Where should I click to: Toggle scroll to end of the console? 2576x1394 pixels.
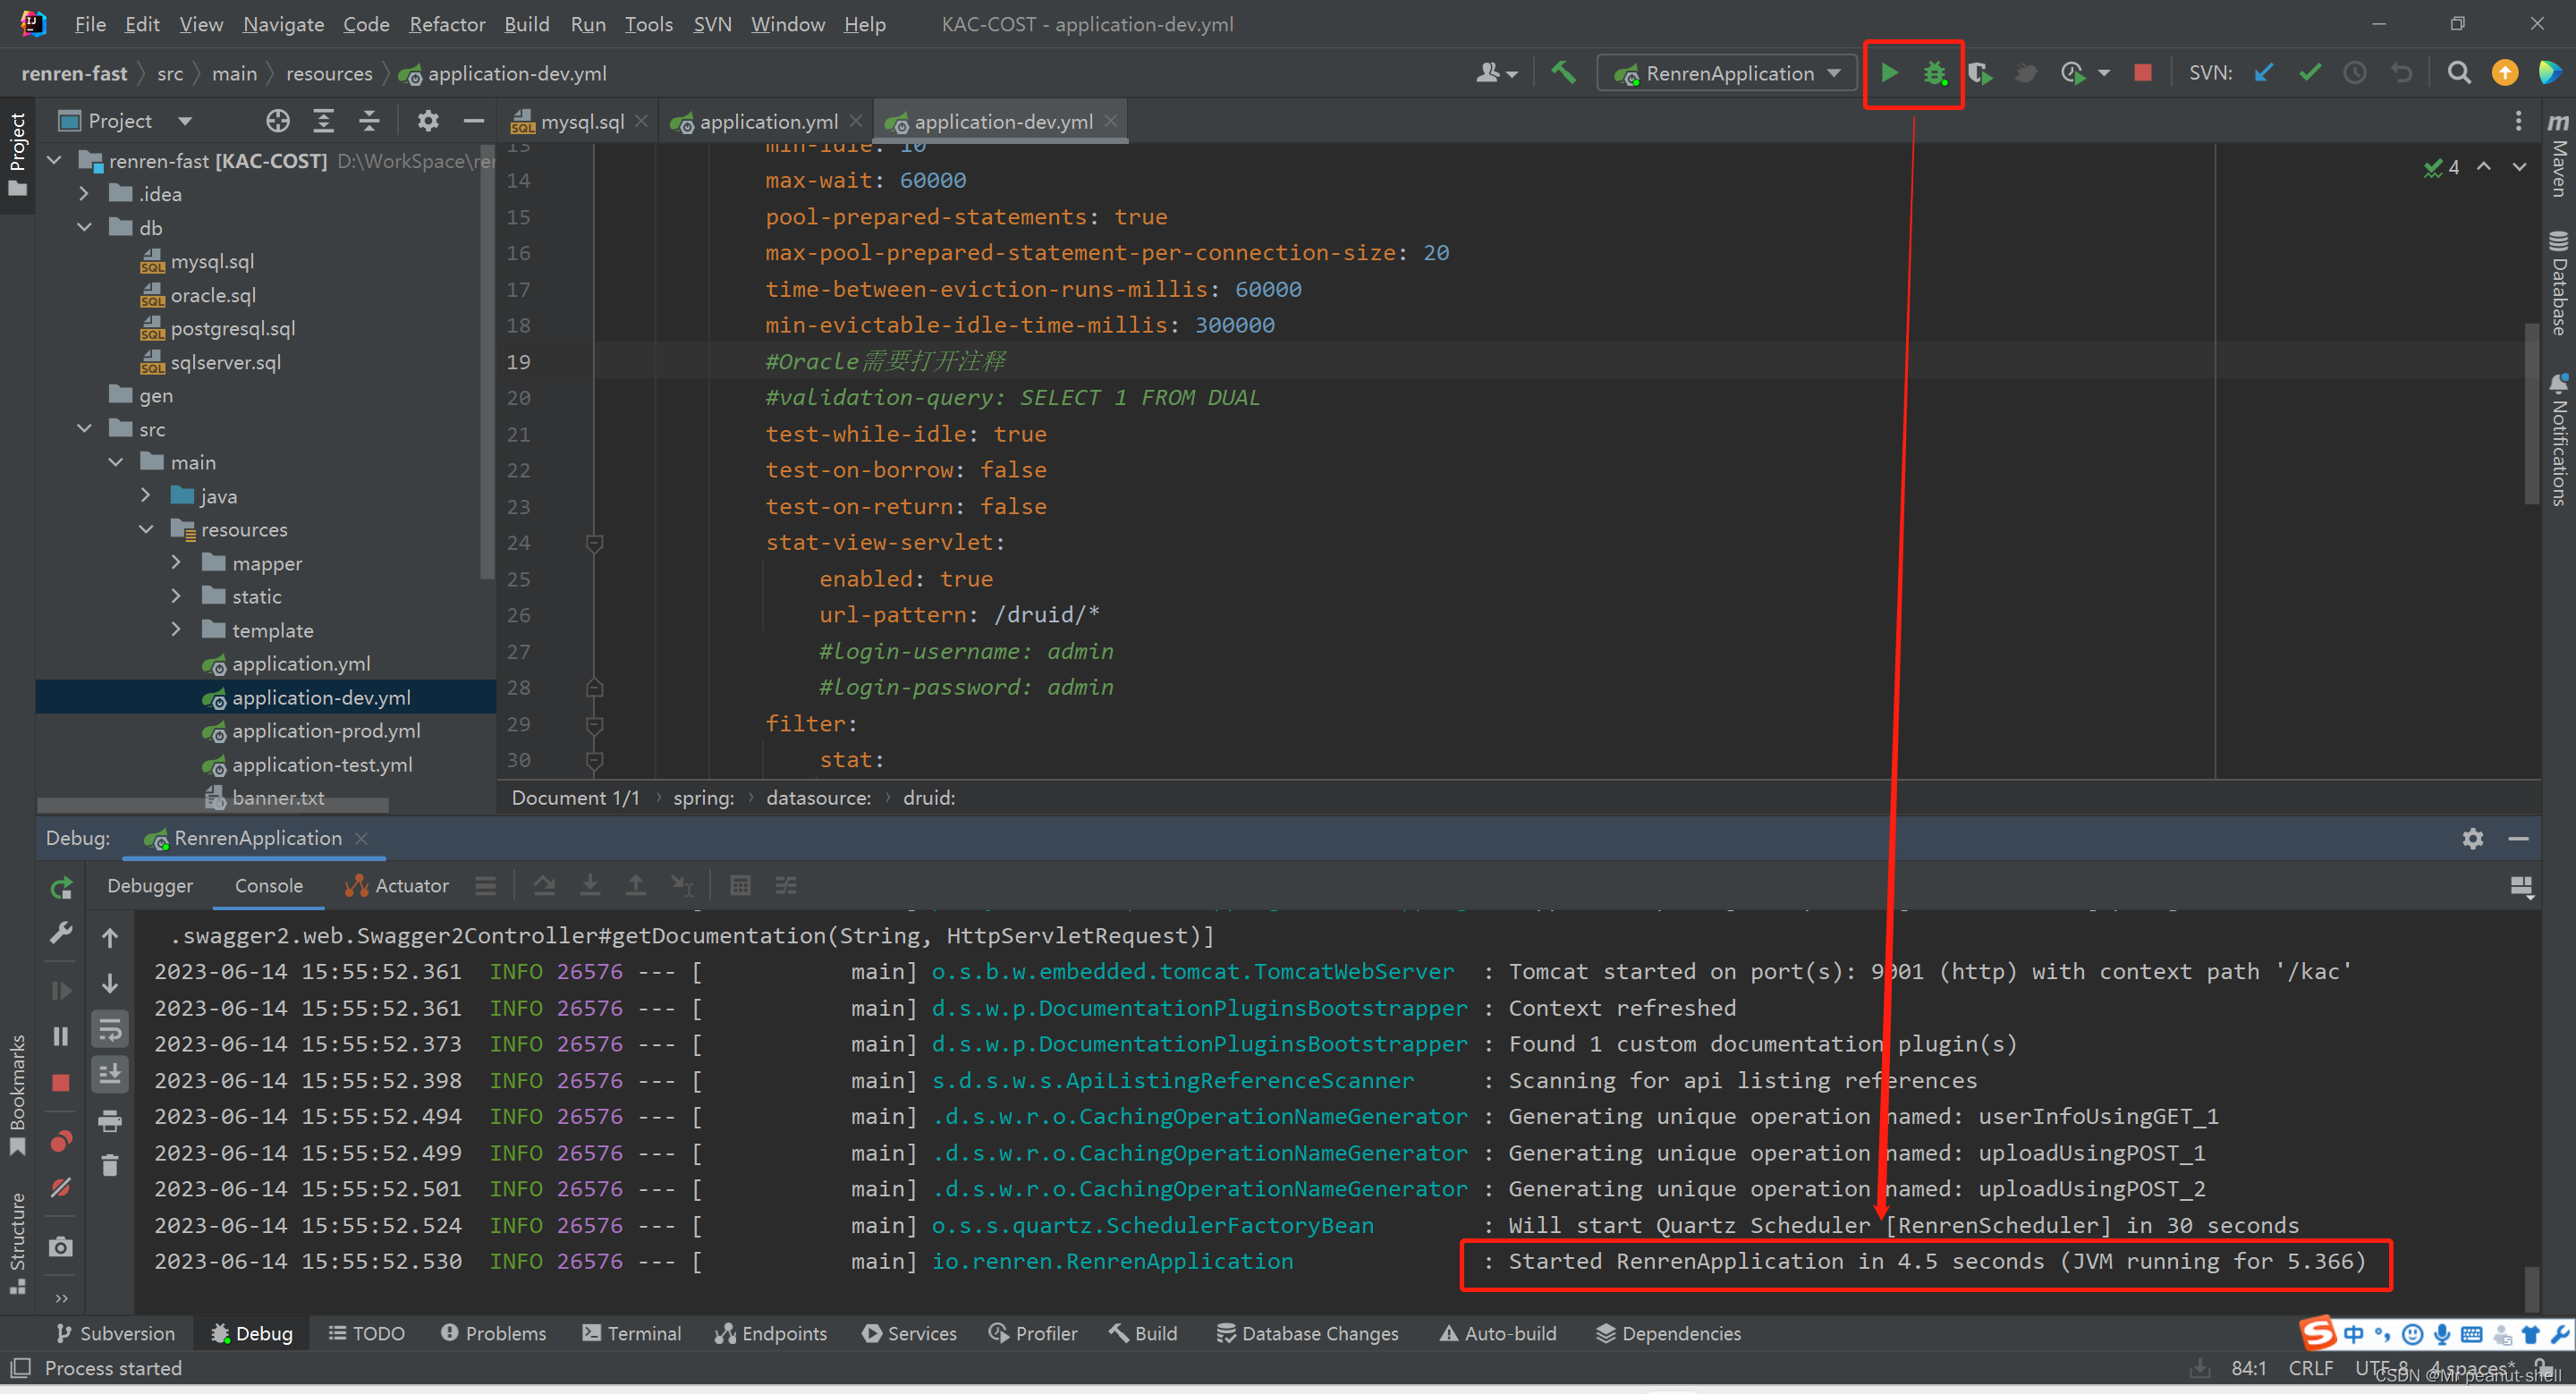pos(110,1075)
